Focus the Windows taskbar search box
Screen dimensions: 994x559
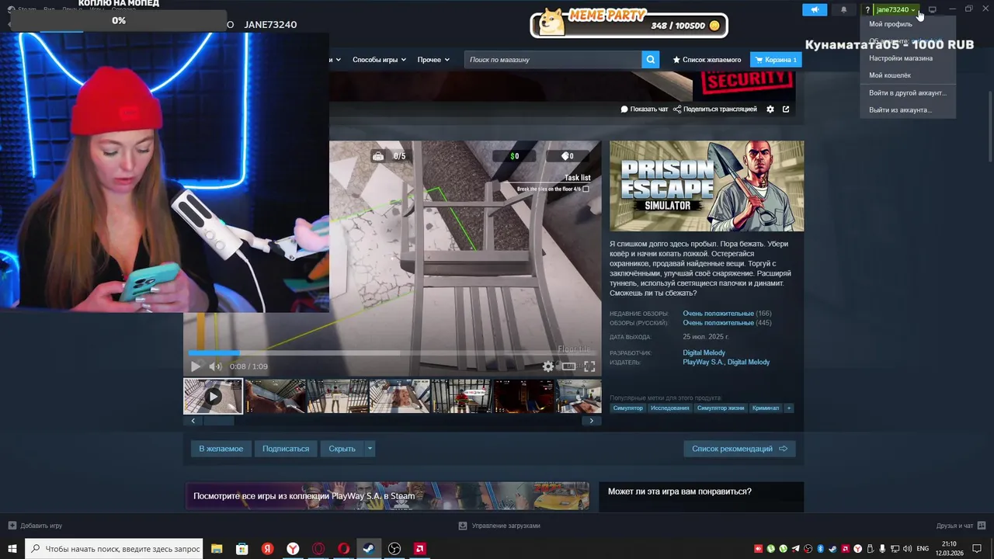[114, 549]
